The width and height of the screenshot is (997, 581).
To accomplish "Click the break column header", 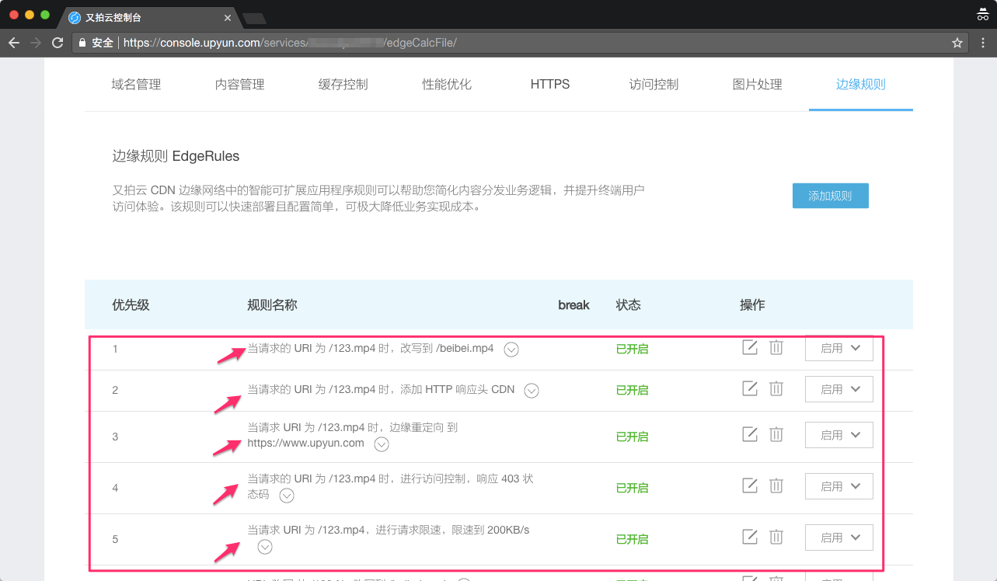I will click(573, 304).
